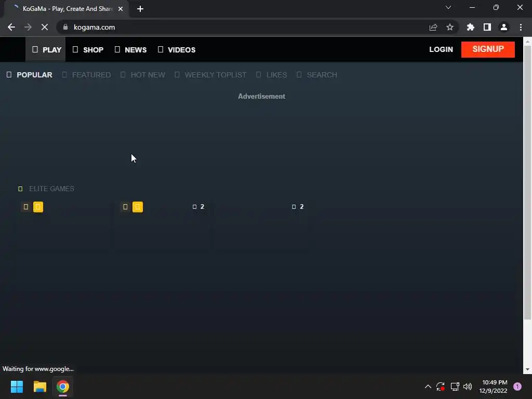Open the LIKES tab
The image size is (532, 399).
point(271,75)
